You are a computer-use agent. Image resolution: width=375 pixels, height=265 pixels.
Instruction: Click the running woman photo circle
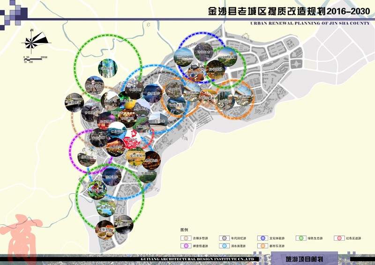tap(95, 86)
